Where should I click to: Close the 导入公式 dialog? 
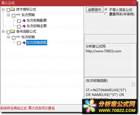point(134,3)
